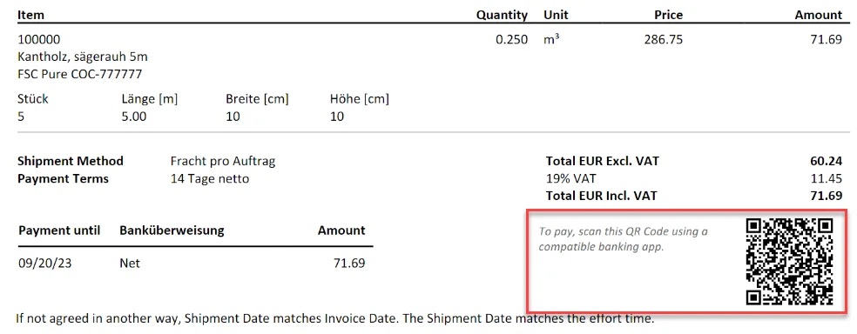Image resolution: width=857 pixels, height=334 pixels.
Task: Click the Quantity column header
Action: (502, 16)
